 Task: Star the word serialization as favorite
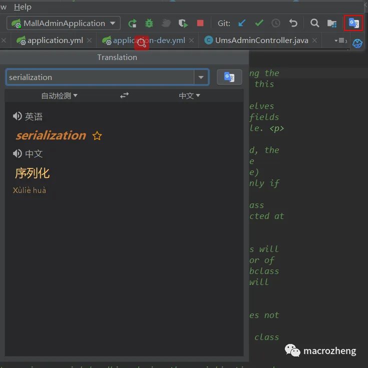point(97,135)
